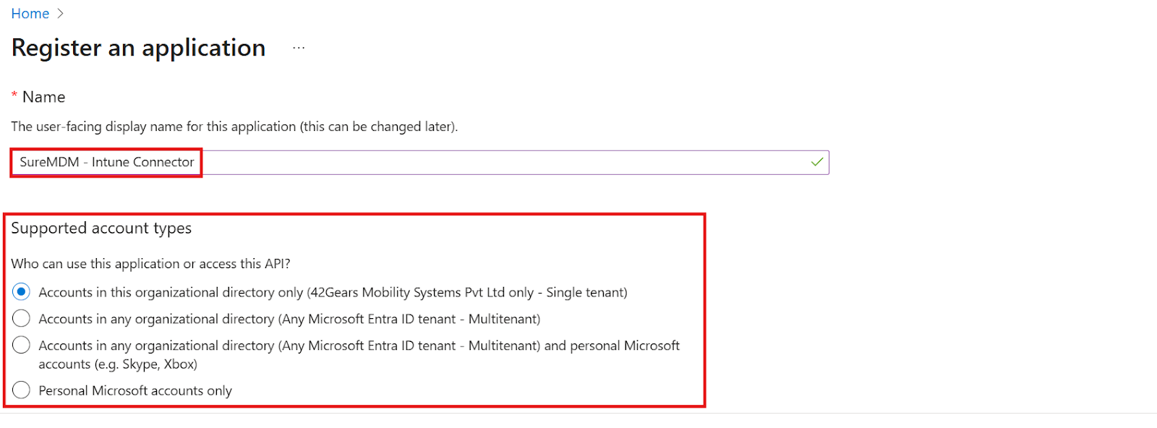The height and width of the screenshot is (428, 1157).
Task: Click the red required asterisk beside Name
Action: coord(14,96)
